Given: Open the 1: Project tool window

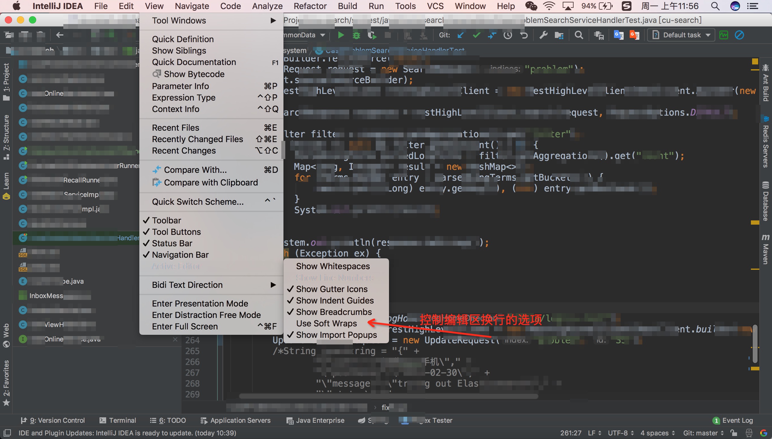Looking at the screenshot, I should (x=6, y=82).
